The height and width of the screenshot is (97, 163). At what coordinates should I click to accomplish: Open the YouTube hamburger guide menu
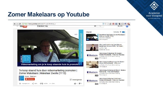pyautogui.click(x=17, y=26)
